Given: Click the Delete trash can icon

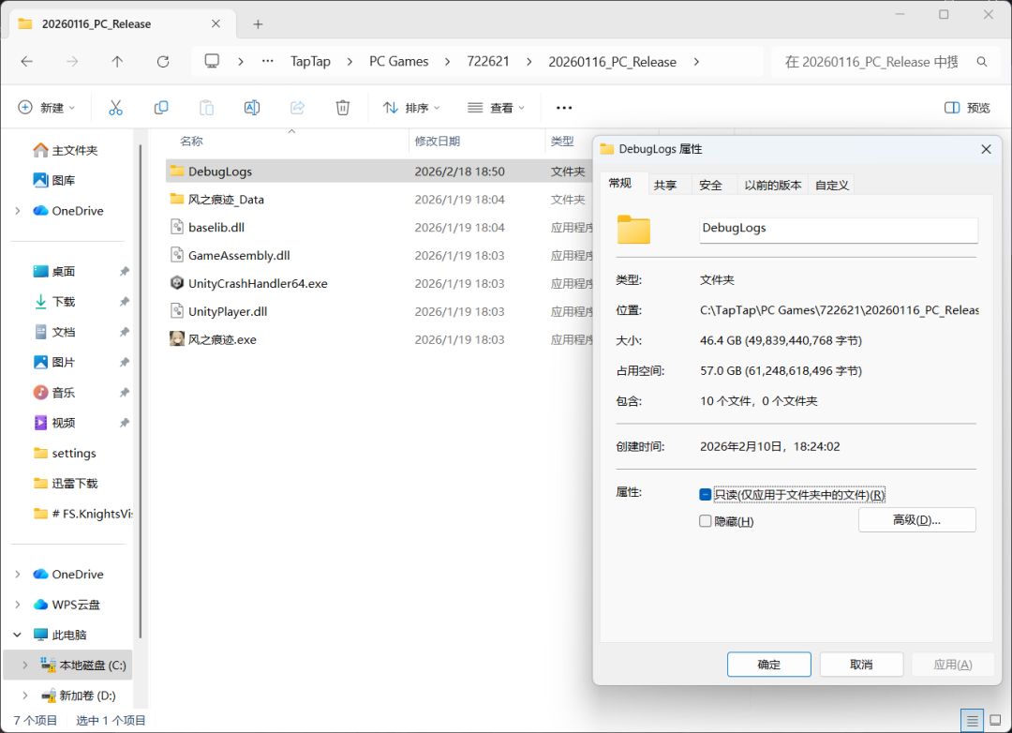Looking at the screenshot, I should pos(343,108).
